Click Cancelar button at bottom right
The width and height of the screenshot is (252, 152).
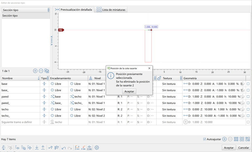point(243,148)
